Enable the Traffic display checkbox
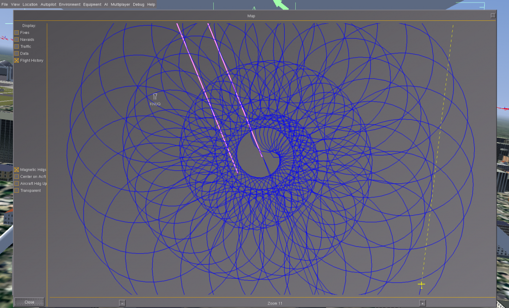The width and height of the screenshot is (509, 308). click(16, 46)
